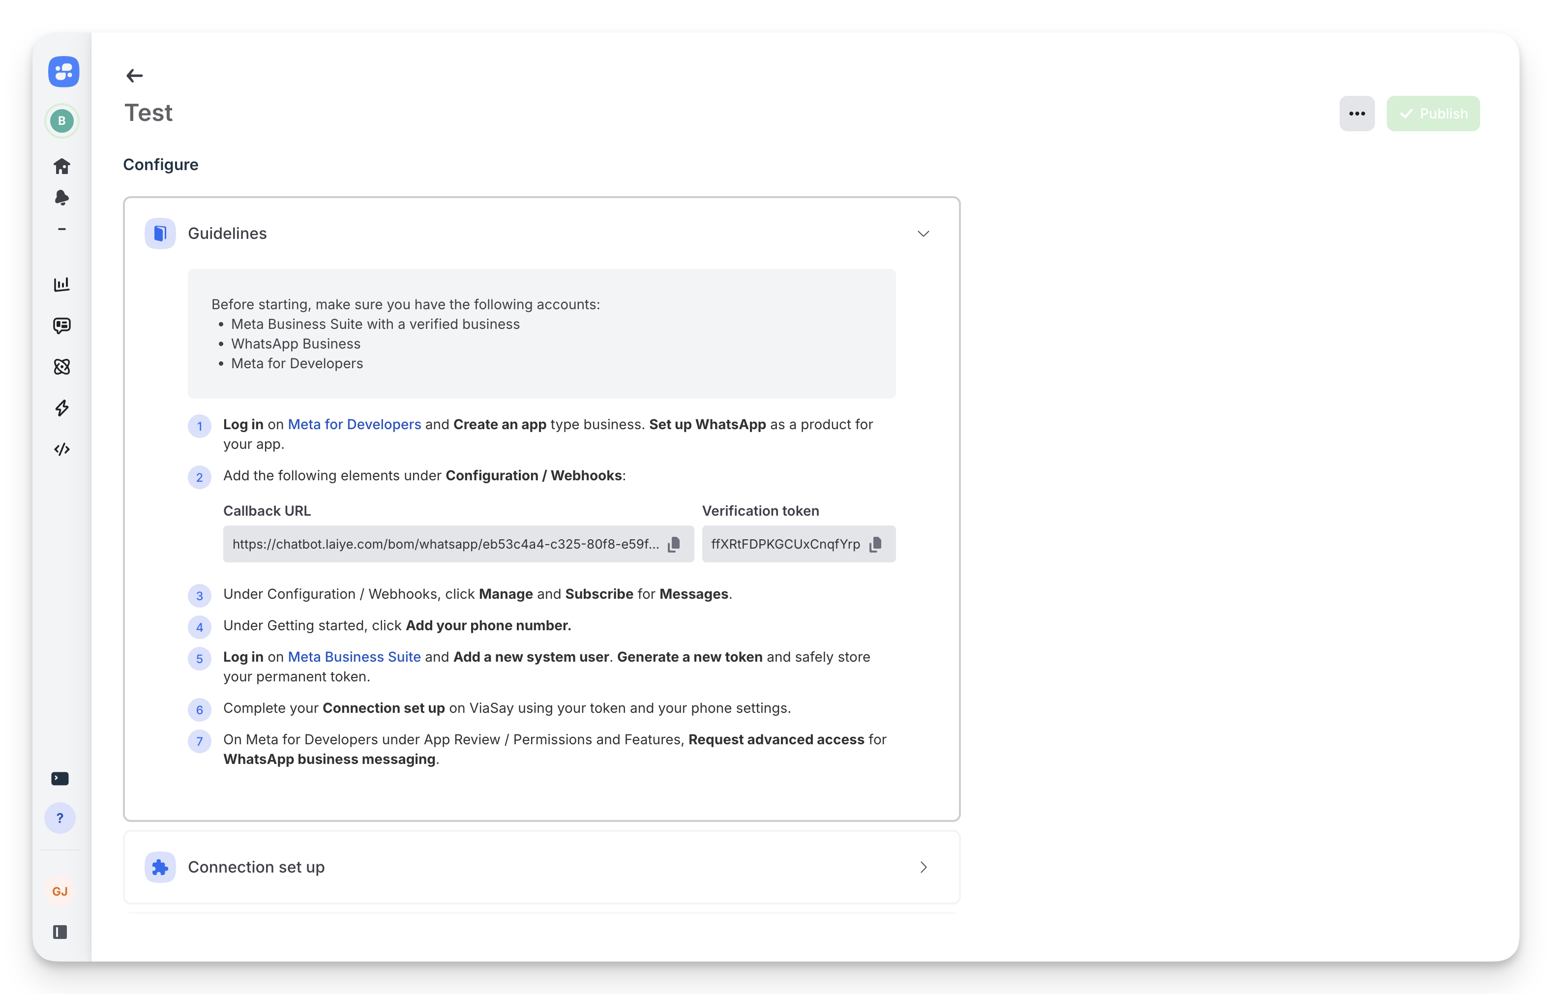Viewport: 1552px width, 994px height.
Task: Click the atom-shaped sidebar icon
Action: click(62, 367)
